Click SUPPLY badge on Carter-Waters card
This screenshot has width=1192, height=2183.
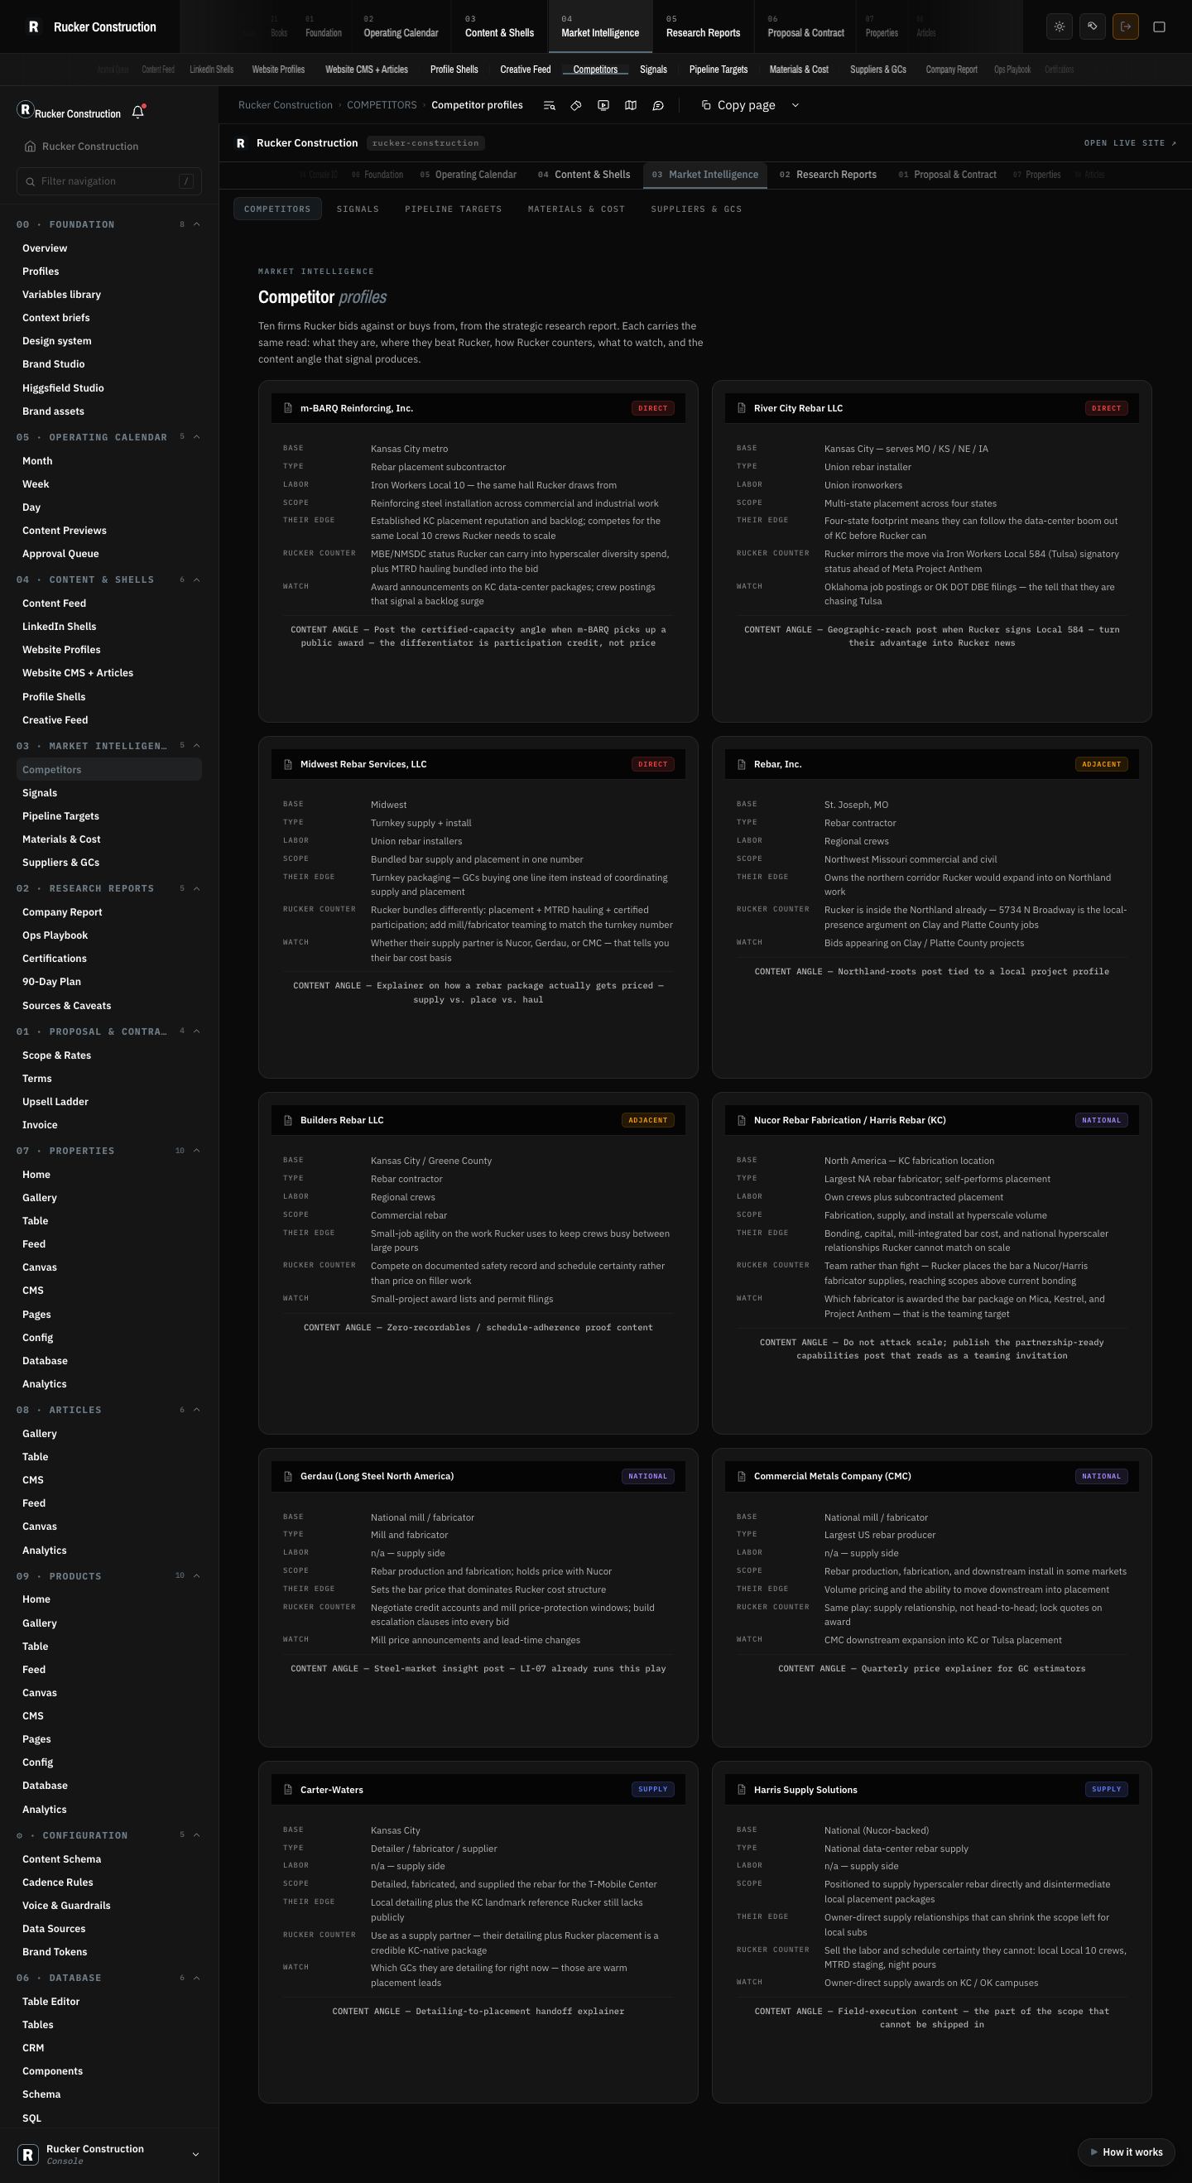coord(652,1789)
